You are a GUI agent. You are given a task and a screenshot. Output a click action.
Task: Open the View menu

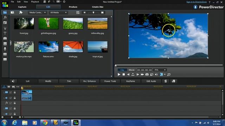point(26,2)
